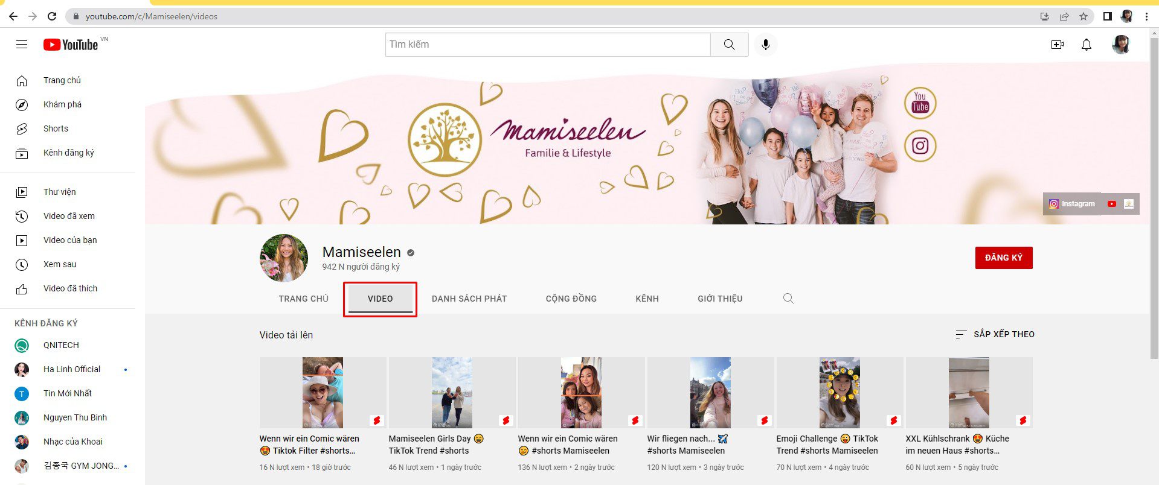1159x485 pixels.
Task: Open Chrome profile avatar
Action: coord(1126,16)
